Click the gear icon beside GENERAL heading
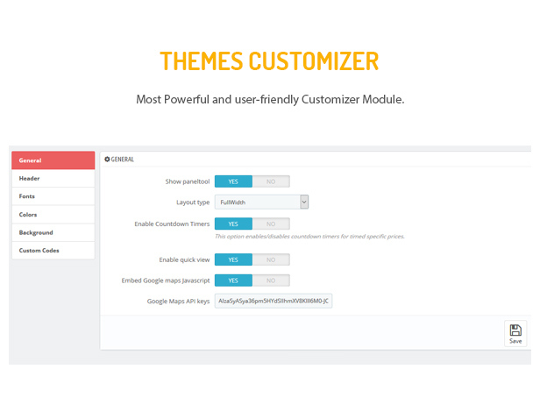 tap(107, 159)
